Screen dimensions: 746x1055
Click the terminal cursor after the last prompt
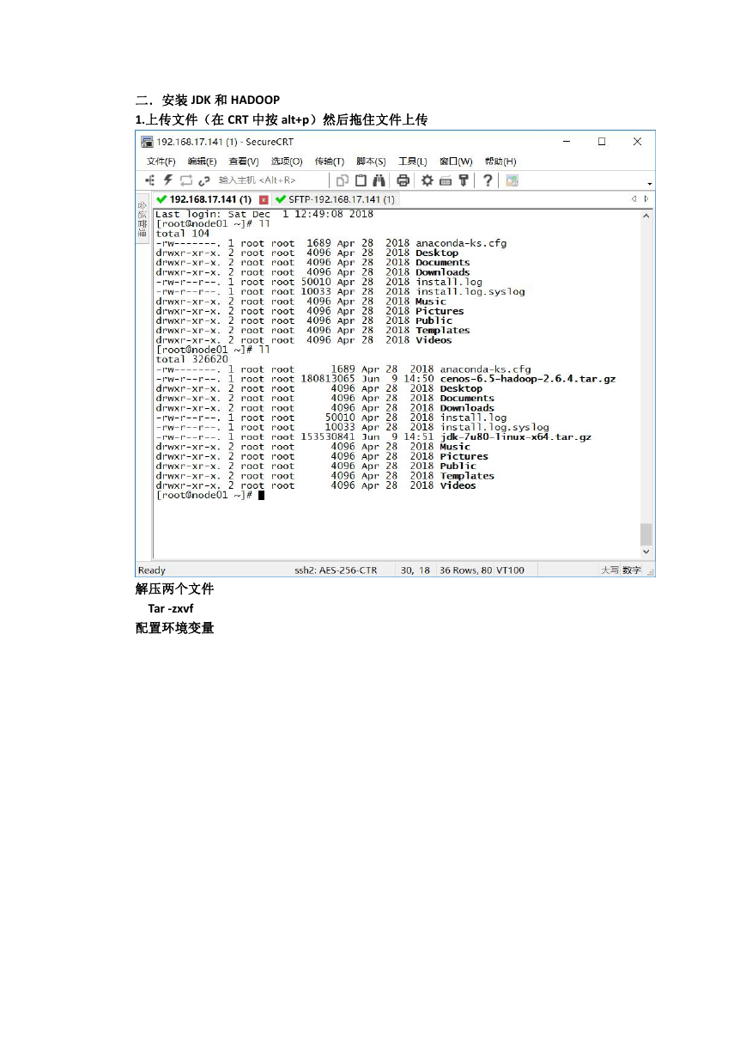[x=261, y=495]
